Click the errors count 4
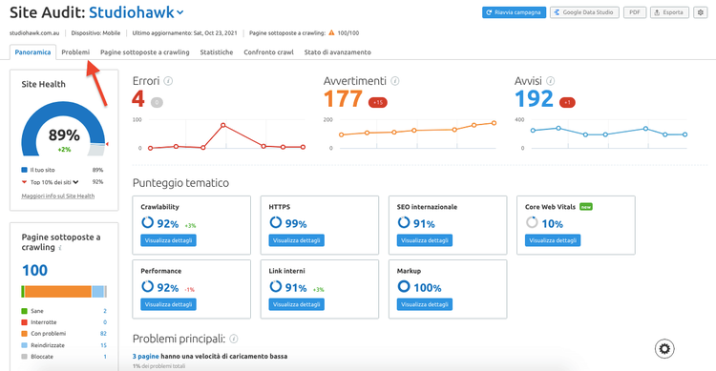This screenshot has width=716, height=371. point(138,99)
